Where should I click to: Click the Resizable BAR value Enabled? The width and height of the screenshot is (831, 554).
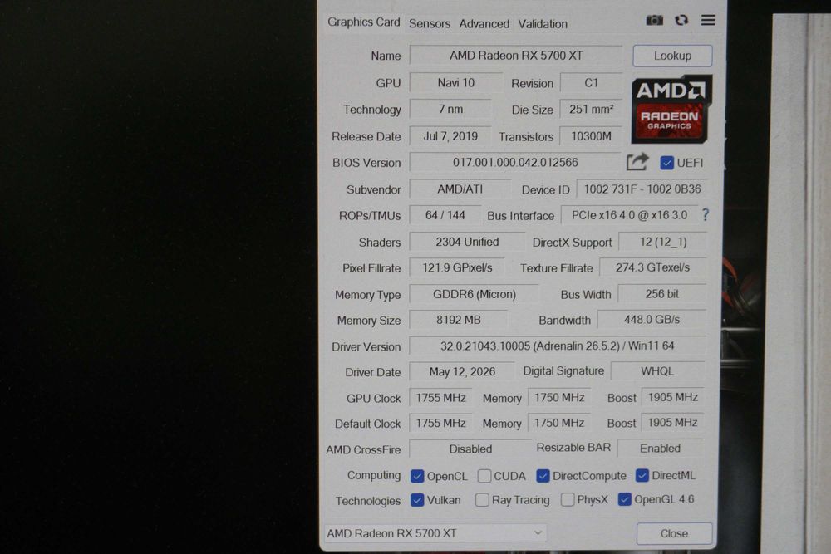coord(660,448)
